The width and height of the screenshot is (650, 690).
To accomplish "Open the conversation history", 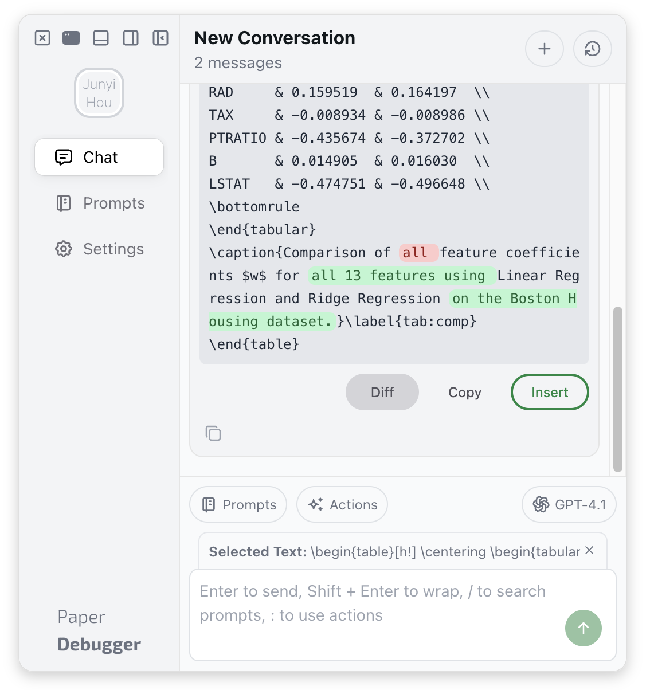I will click(x=592, y=49).
